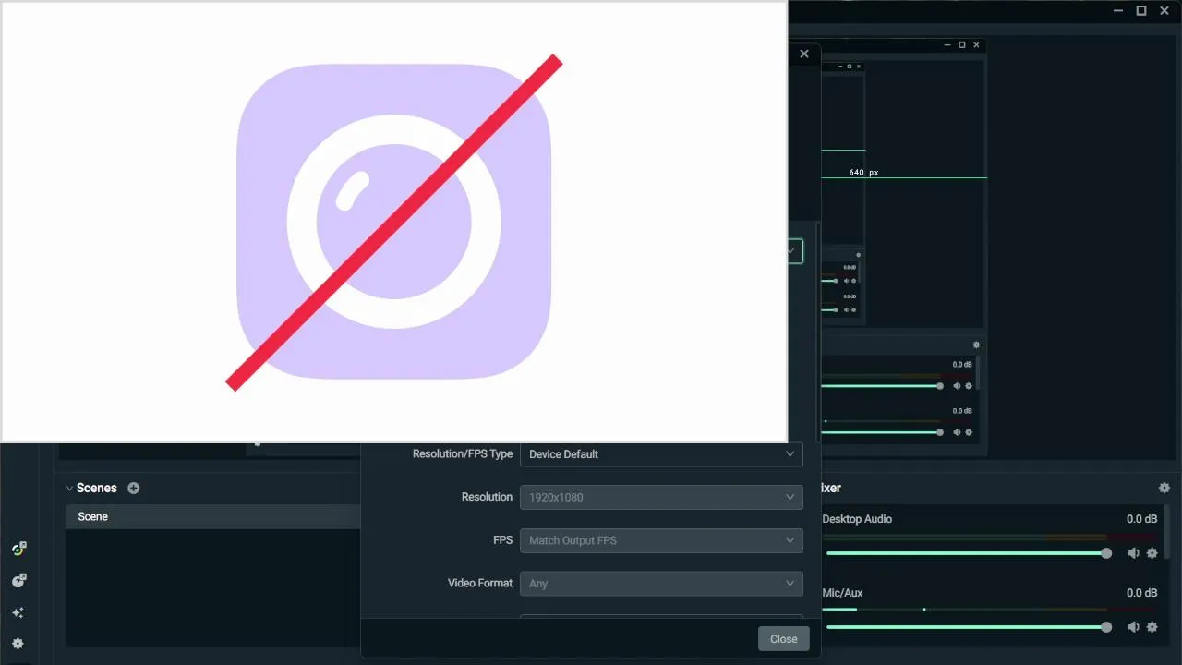Image resolution: width=1182 pixels, height=665 pixels.
Task: Click the properties dialog vertical scrollbar
Action: click(817, 332)
